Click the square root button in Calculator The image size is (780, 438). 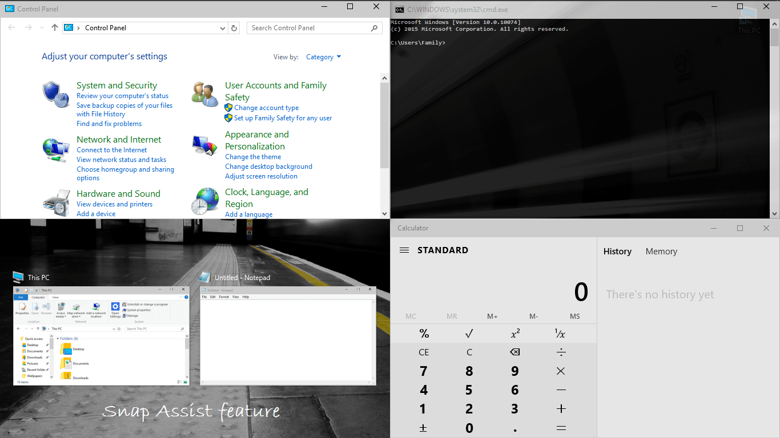point(469,334)
